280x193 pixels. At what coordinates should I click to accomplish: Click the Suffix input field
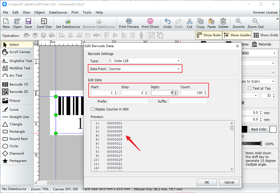[188, 101]
